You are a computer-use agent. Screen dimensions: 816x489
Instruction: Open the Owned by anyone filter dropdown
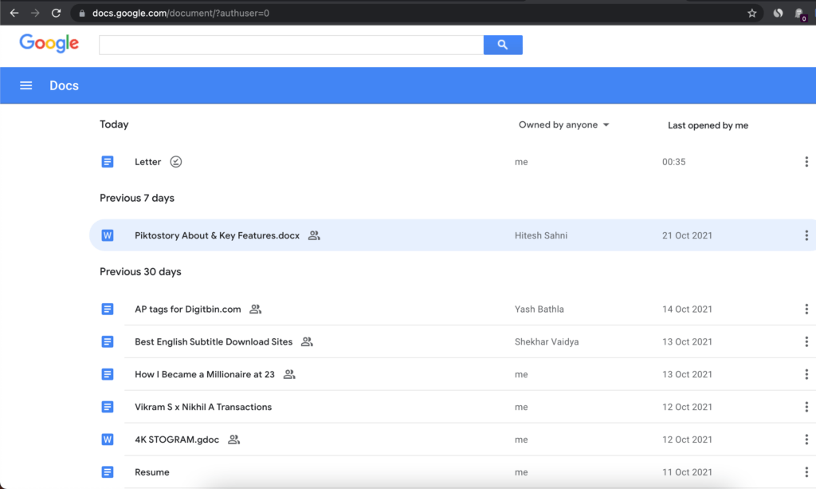(x=563, y=124)
